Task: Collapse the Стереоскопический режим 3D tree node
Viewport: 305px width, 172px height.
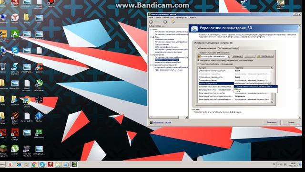Action: [x=151, y=65]
